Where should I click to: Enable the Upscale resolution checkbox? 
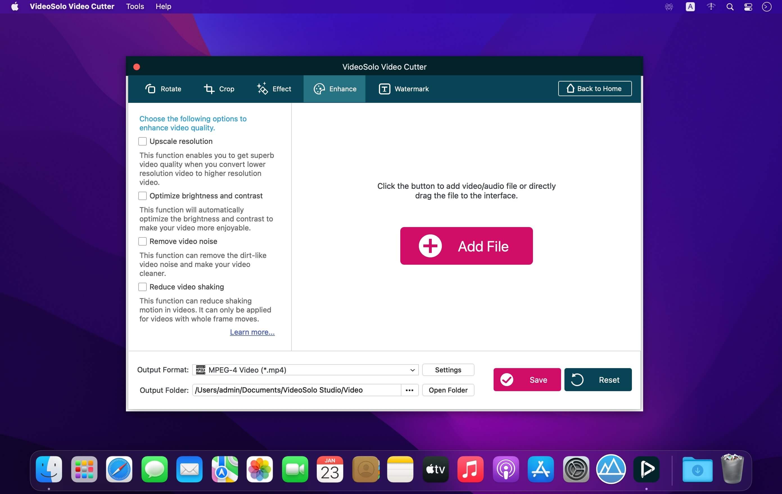tap(142, 141)
